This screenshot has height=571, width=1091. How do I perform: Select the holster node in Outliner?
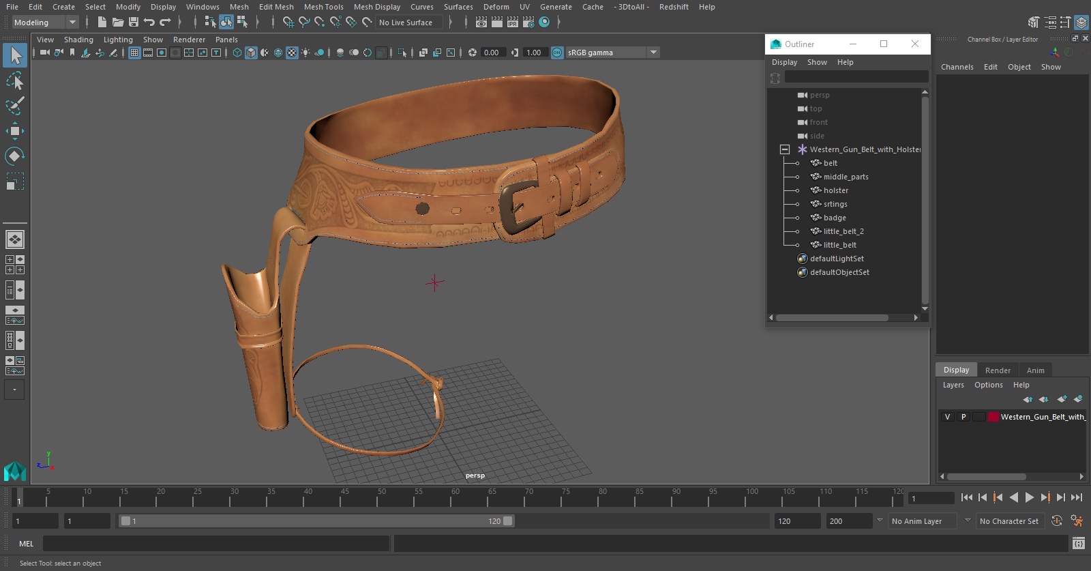835,190
